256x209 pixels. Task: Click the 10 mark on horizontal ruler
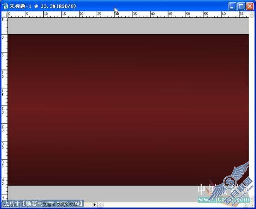[46, 14]
